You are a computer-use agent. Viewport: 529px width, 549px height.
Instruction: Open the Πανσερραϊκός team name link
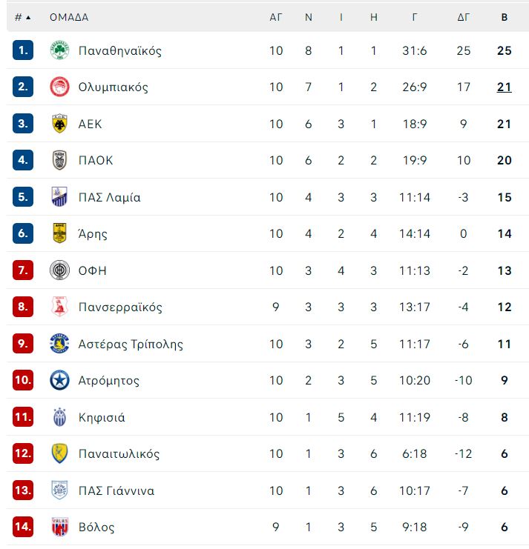120,307
